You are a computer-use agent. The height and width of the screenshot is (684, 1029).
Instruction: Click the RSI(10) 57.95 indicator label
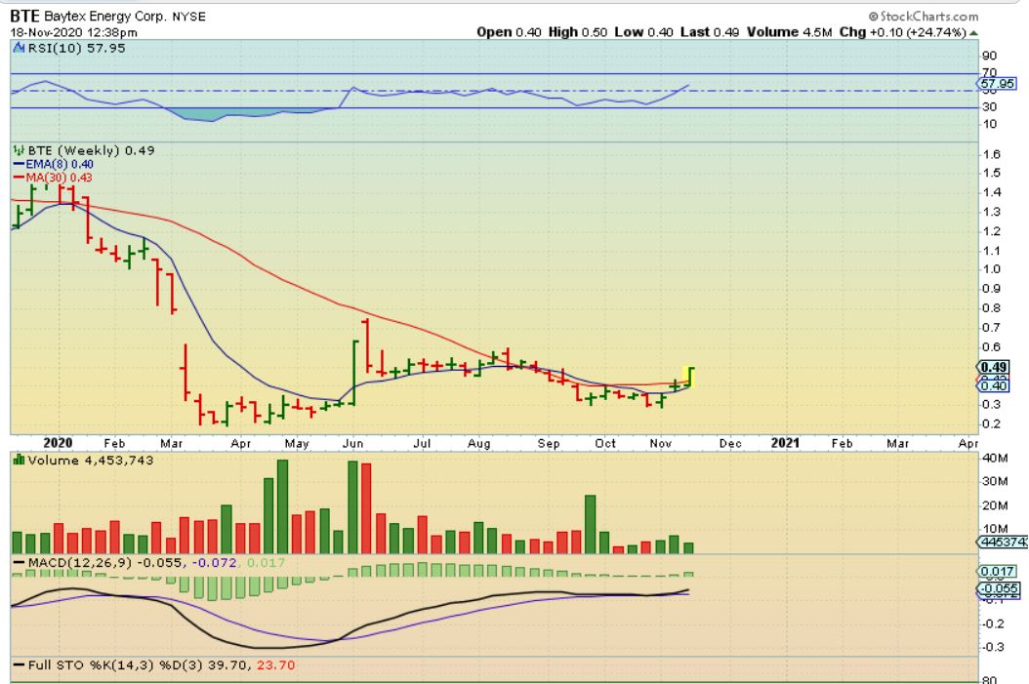76,48
